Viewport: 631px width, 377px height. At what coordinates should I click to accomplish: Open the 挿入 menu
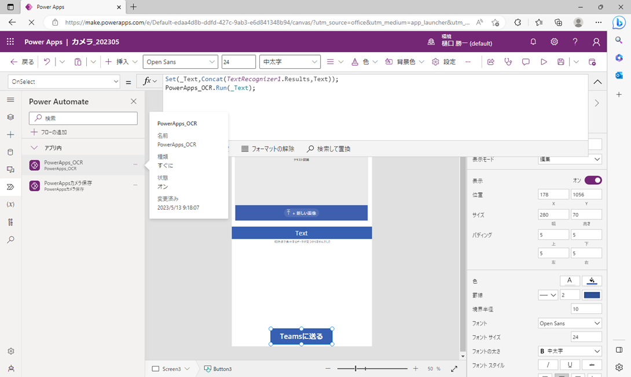tap(122, 61)
